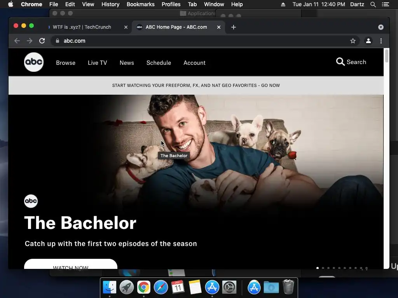398x298 pixels.
Task: Click the padlock site info icon
Action: tap(58, 41)
